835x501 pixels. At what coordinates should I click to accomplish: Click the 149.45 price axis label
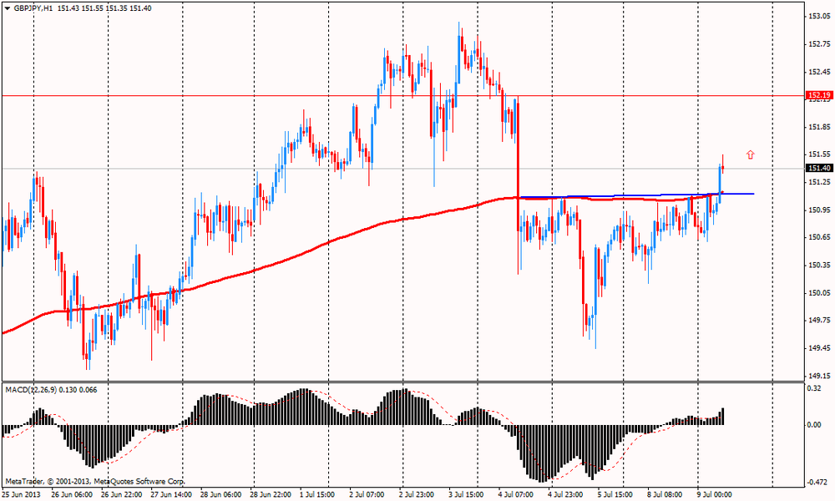click(820, 347)
